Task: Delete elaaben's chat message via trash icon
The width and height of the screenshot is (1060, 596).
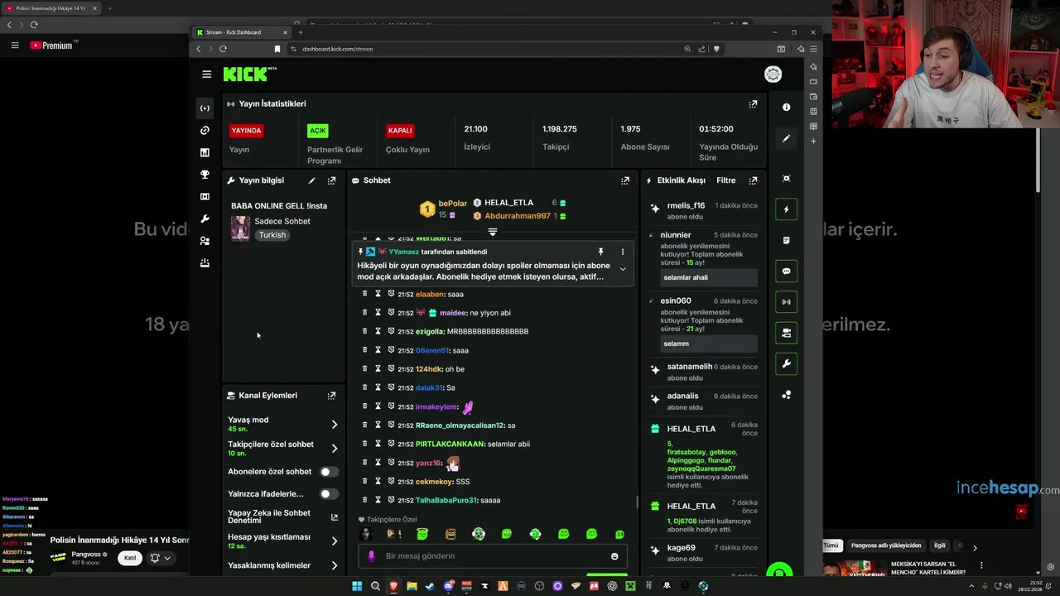Action: (x=364, y=294)
